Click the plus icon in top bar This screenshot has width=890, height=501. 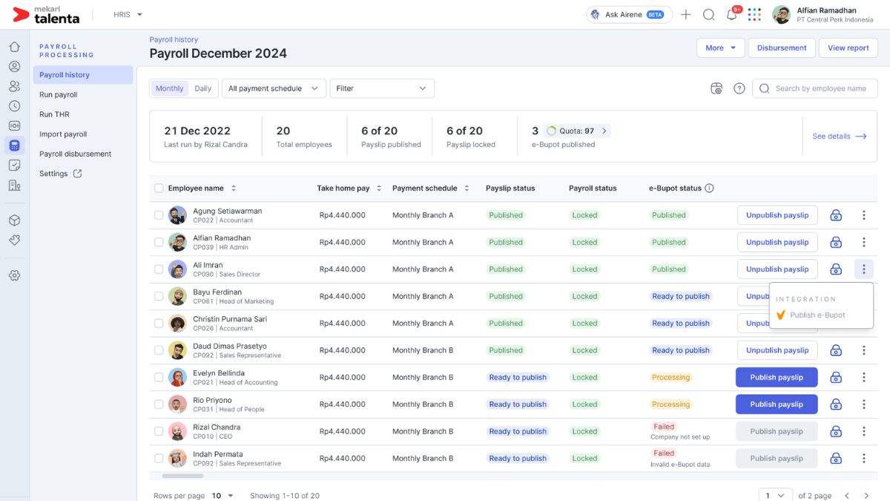coord(686,15)
